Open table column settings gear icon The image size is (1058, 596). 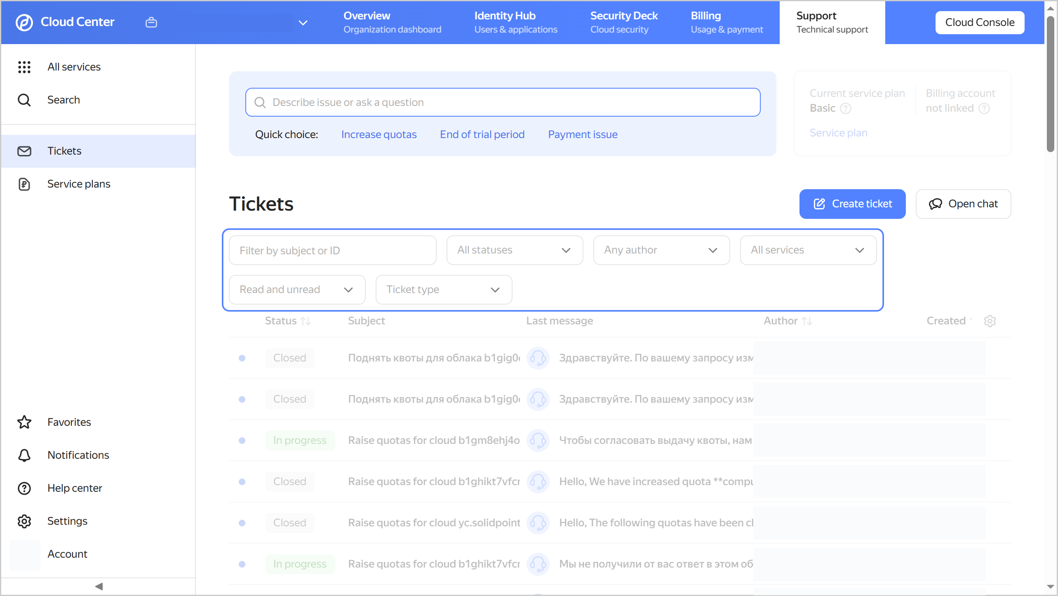(x=990, y=321)
